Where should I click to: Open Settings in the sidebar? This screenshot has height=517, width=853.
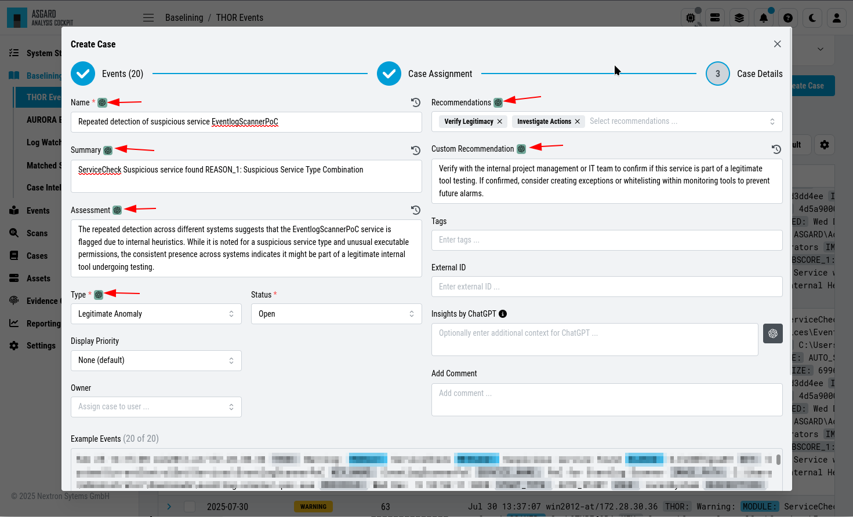pyautogui.click(x=34, y=346)
